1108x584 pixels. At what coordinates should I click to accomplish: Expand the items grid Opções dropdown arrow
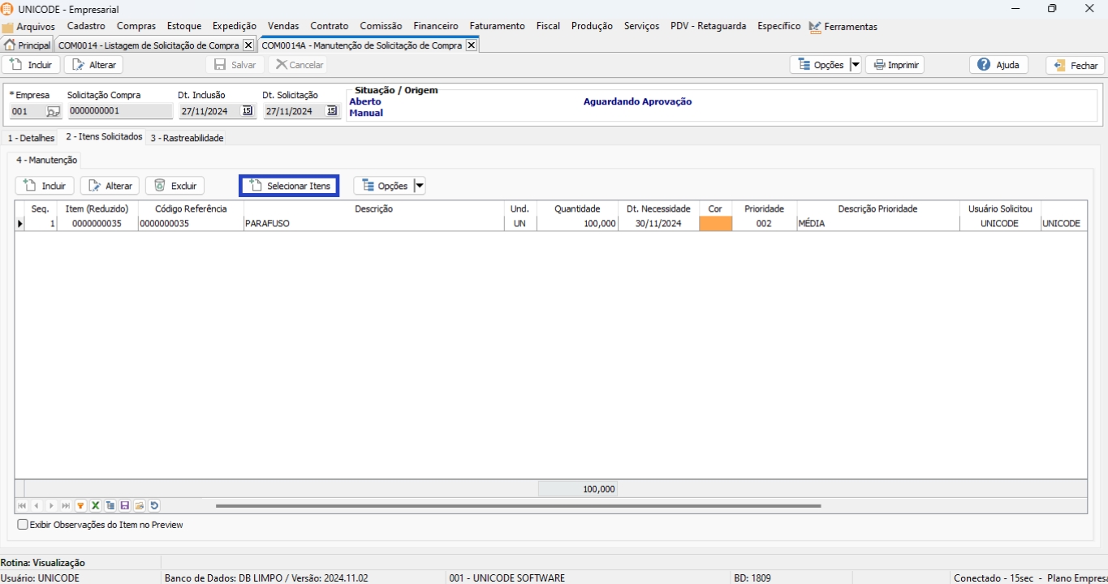pyautogui.click(x=419, y=186)
